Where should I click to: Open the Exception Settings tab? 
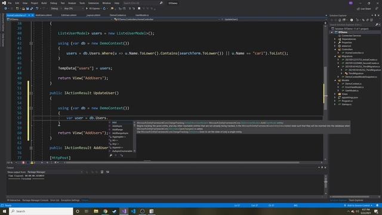70,200
